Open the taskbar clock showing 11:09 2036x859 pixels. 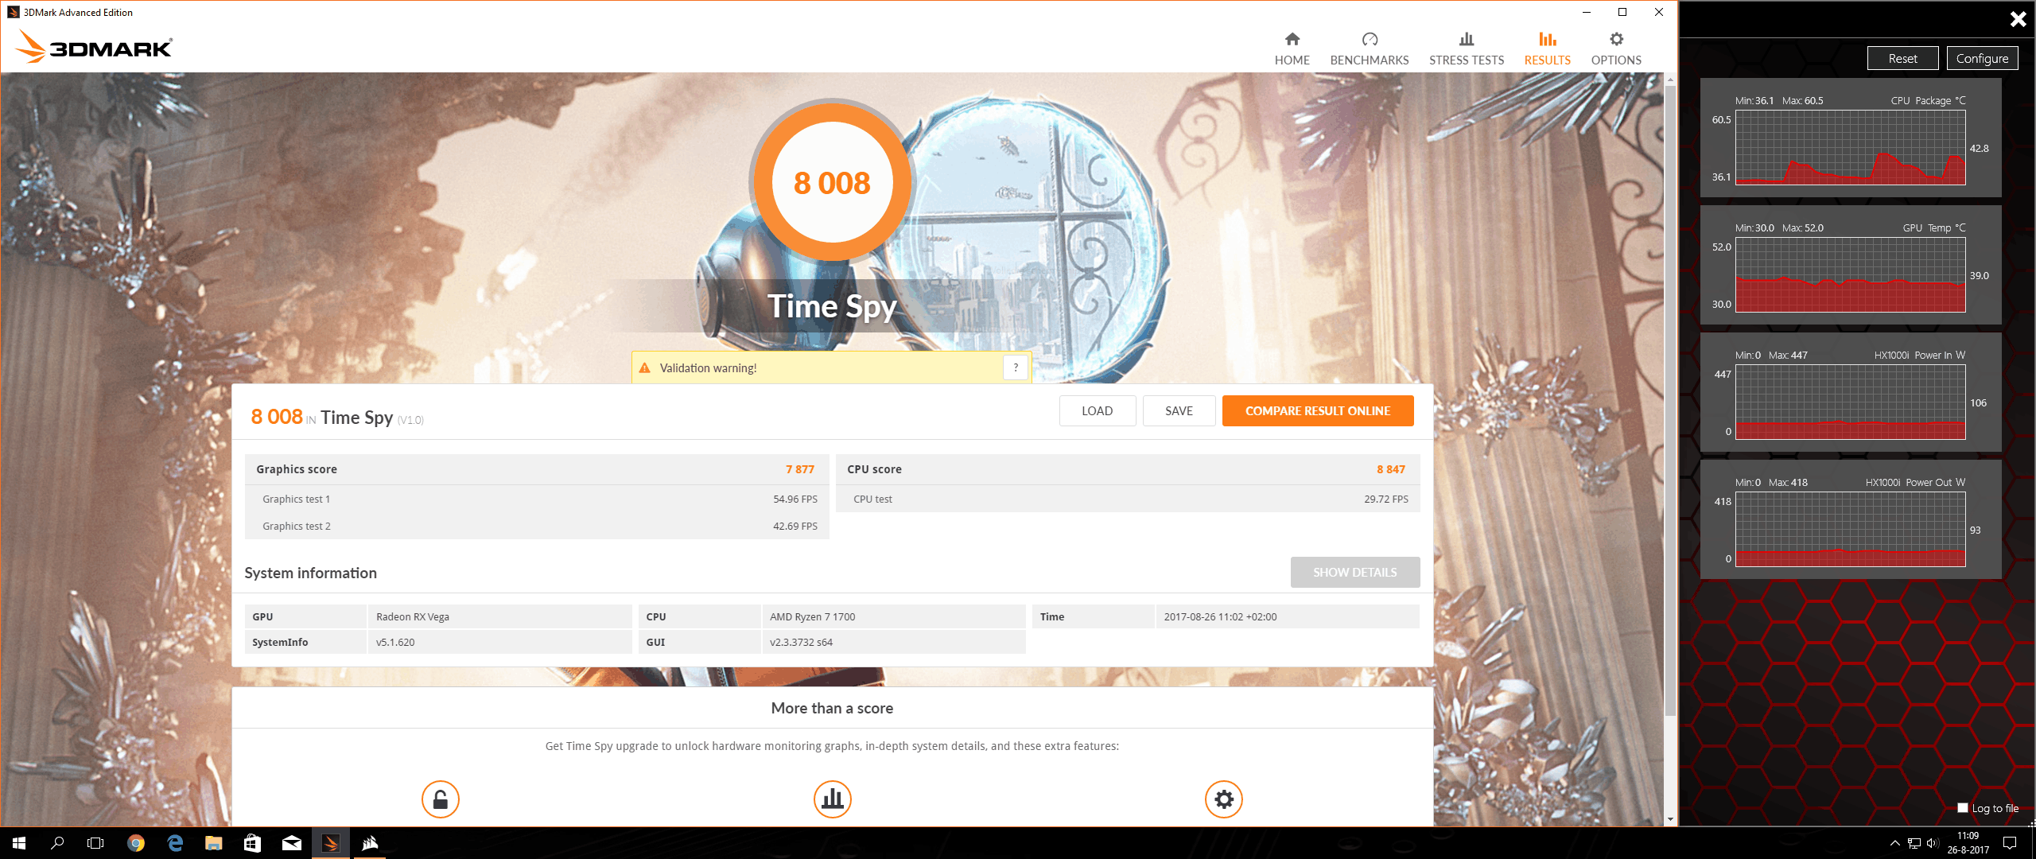pyautogui.click(x=1968, y=843)
